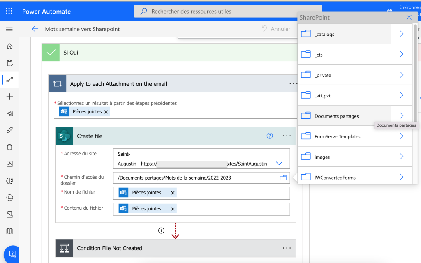This screenshot has width=421, height=263.
Task: Open Process advisor icon in sidebar
Action: point(10,198)
